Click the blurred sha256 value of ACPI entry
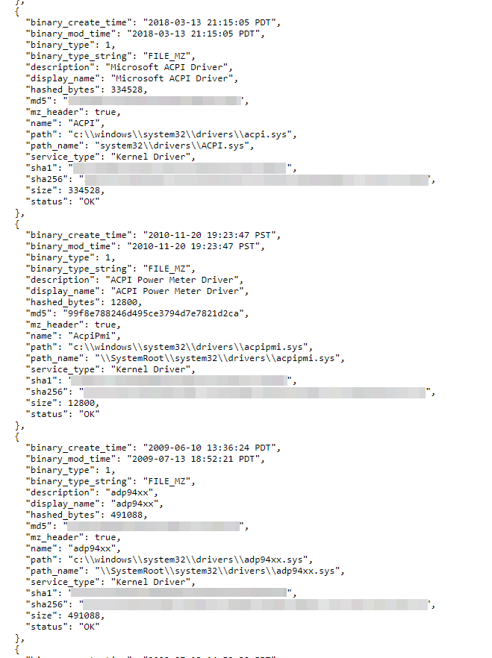492x658 pixels. (257, 180)
